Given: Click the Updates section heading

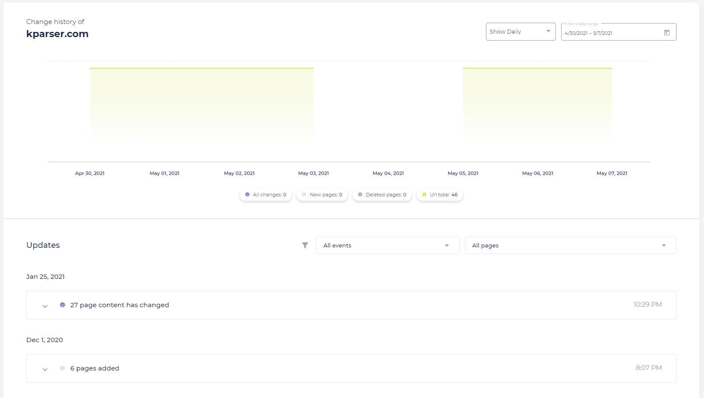Looking at the screenshot, I should (x=43, y=245).
